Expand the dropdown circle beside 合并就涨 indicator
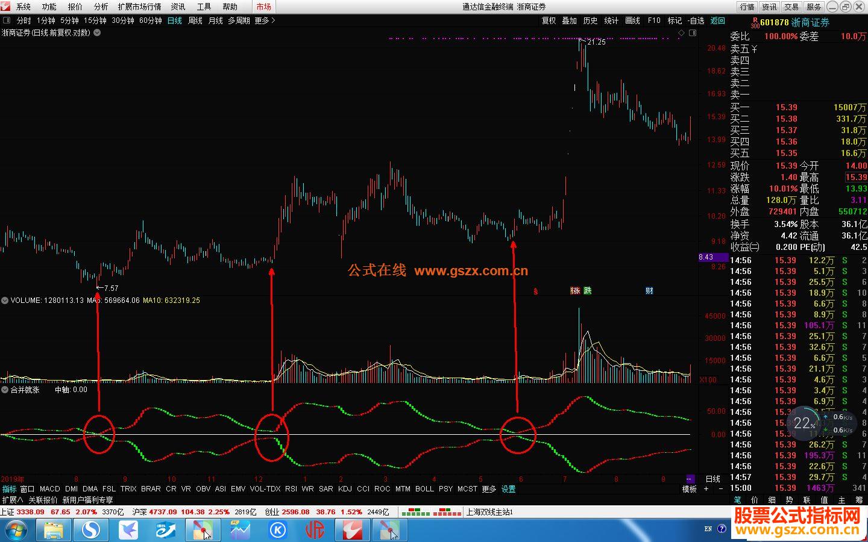Image resolution: width=868 pixels, height=542 pixels. click(x=5, y=390)
